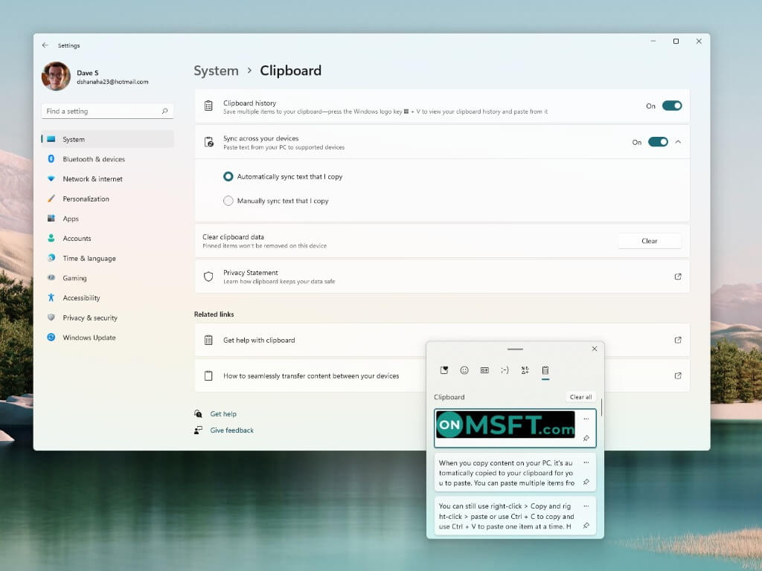The image size is (762, 571).
Task: Click the Find a setting search box
Action: pos(103,112)
